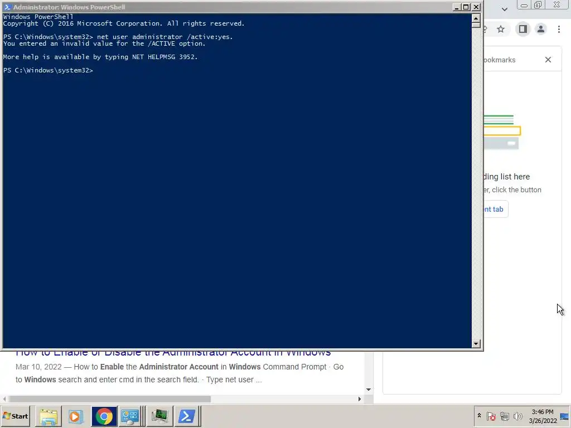Click the 'NET HELPMSG 3952' help line
This screenshot has height=428, width=571.
[x=100, y=57]
